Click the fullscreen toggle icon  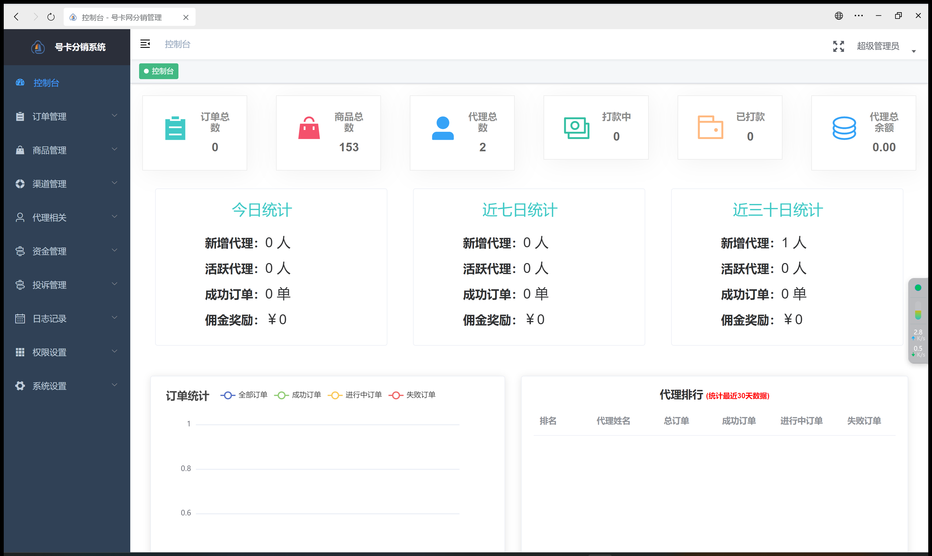[838, 46]
